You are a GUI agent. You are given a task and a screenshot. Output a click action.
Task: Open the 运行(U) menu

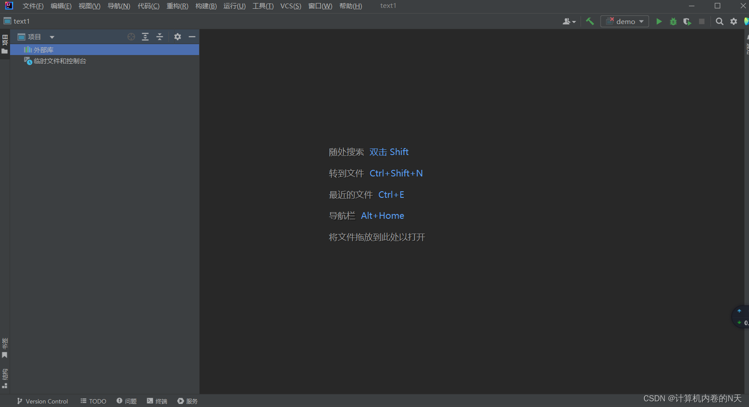(x=234, y=6)
